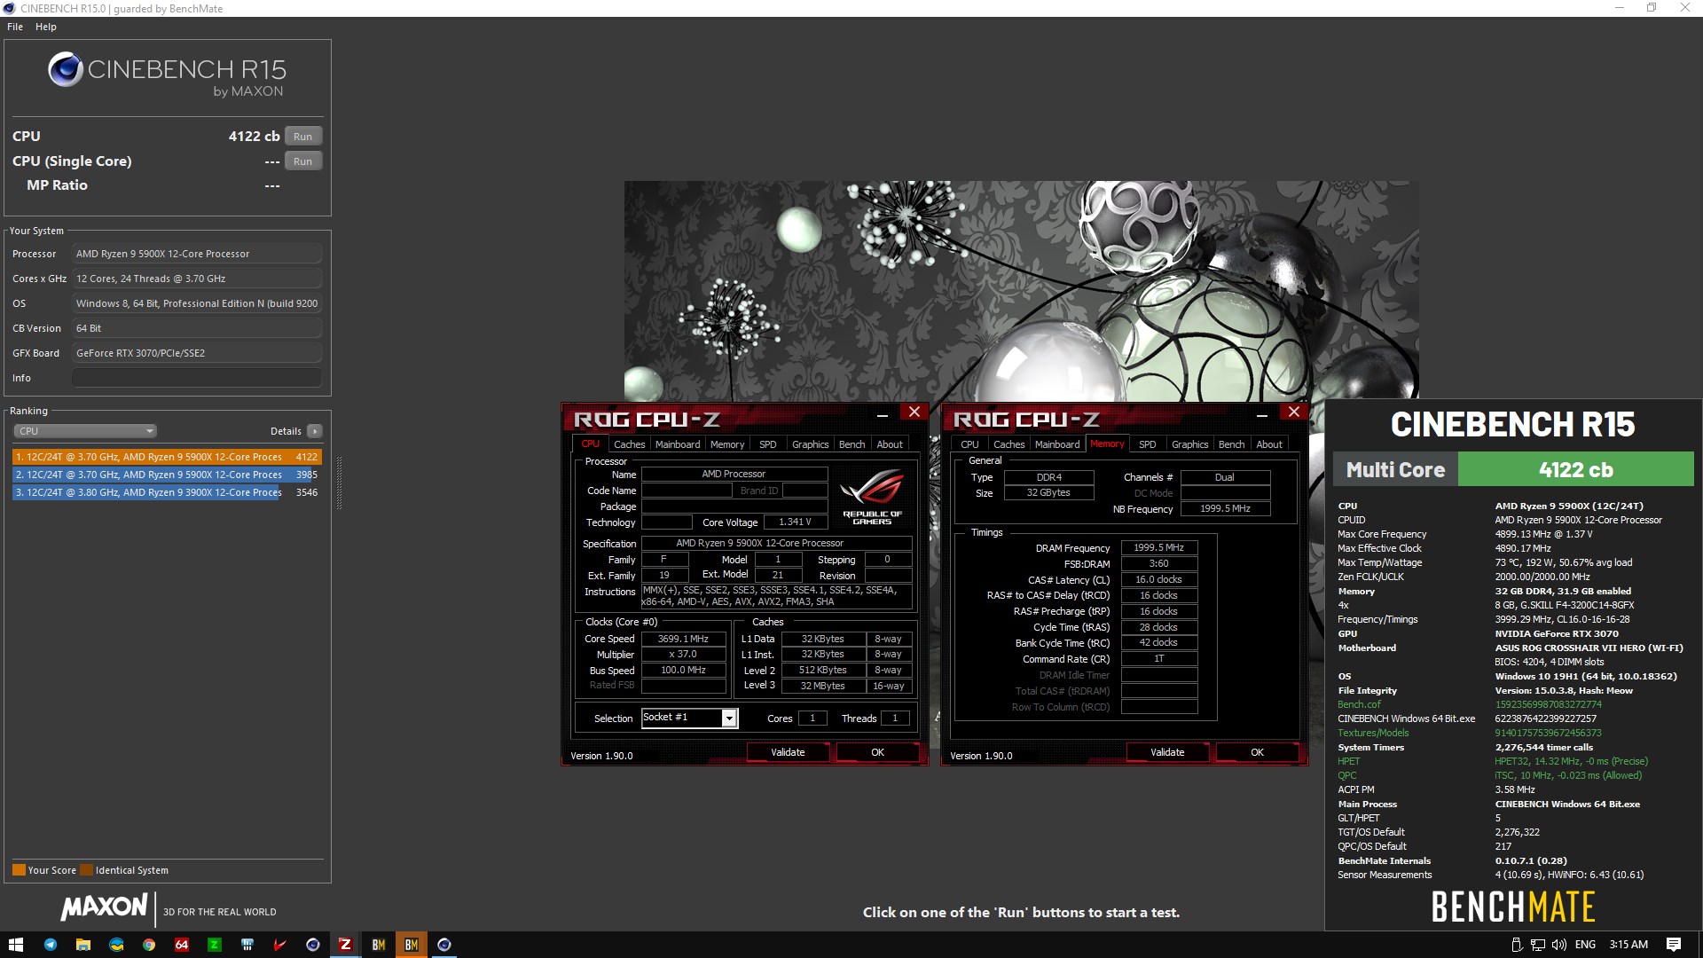Switch to Mainboard tab in left CPU-Z window
This screenshot has height=958, width=1703.
[678, 444]
